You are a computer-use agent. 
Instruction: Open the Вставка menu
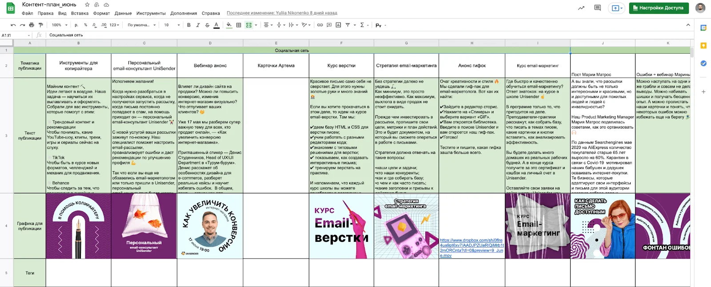click(80, 13)
